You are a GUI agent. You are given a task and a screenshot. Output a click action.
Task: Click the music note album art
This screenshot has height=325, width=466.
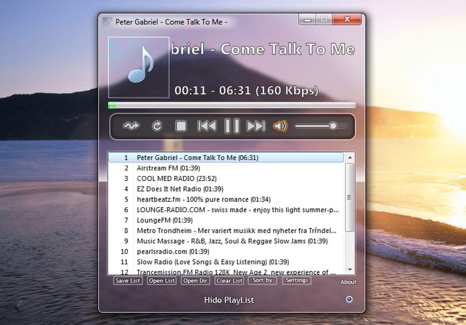coord(139,67)
